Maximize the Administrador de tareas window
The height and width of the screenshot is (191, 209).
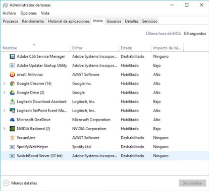point(187,5)
